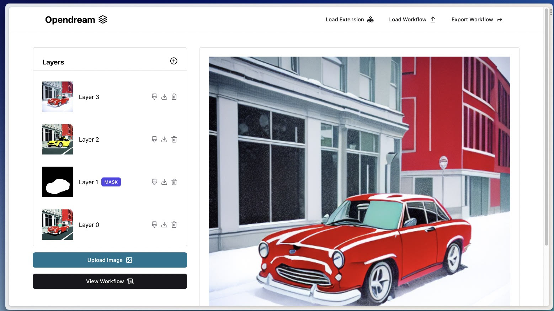Click the brush icon on Layer 1
The image size is (554, 311).
(154, 182)
